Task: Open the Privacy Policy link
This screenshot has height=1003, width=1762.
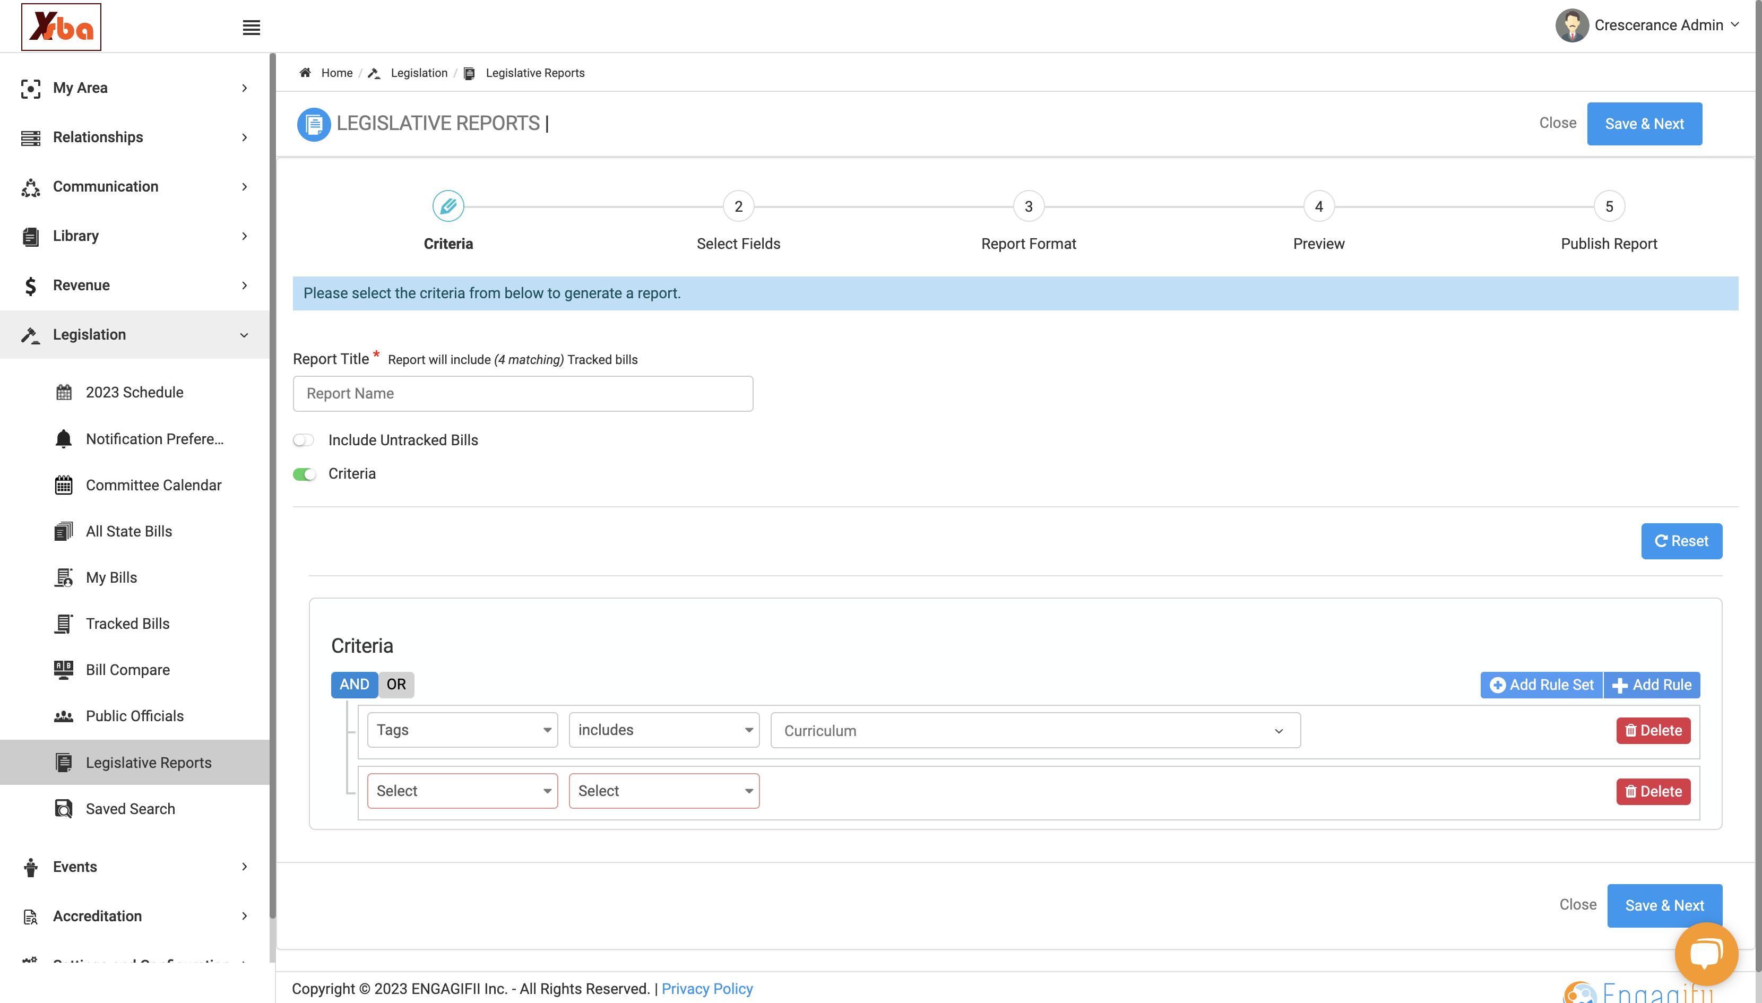Action: 707,989
